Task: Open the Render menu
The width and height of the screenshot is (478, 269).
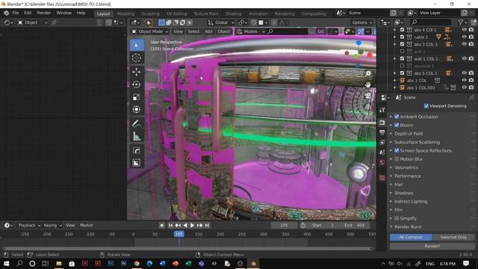Action: pyautogui.click(x=43, y=13)
